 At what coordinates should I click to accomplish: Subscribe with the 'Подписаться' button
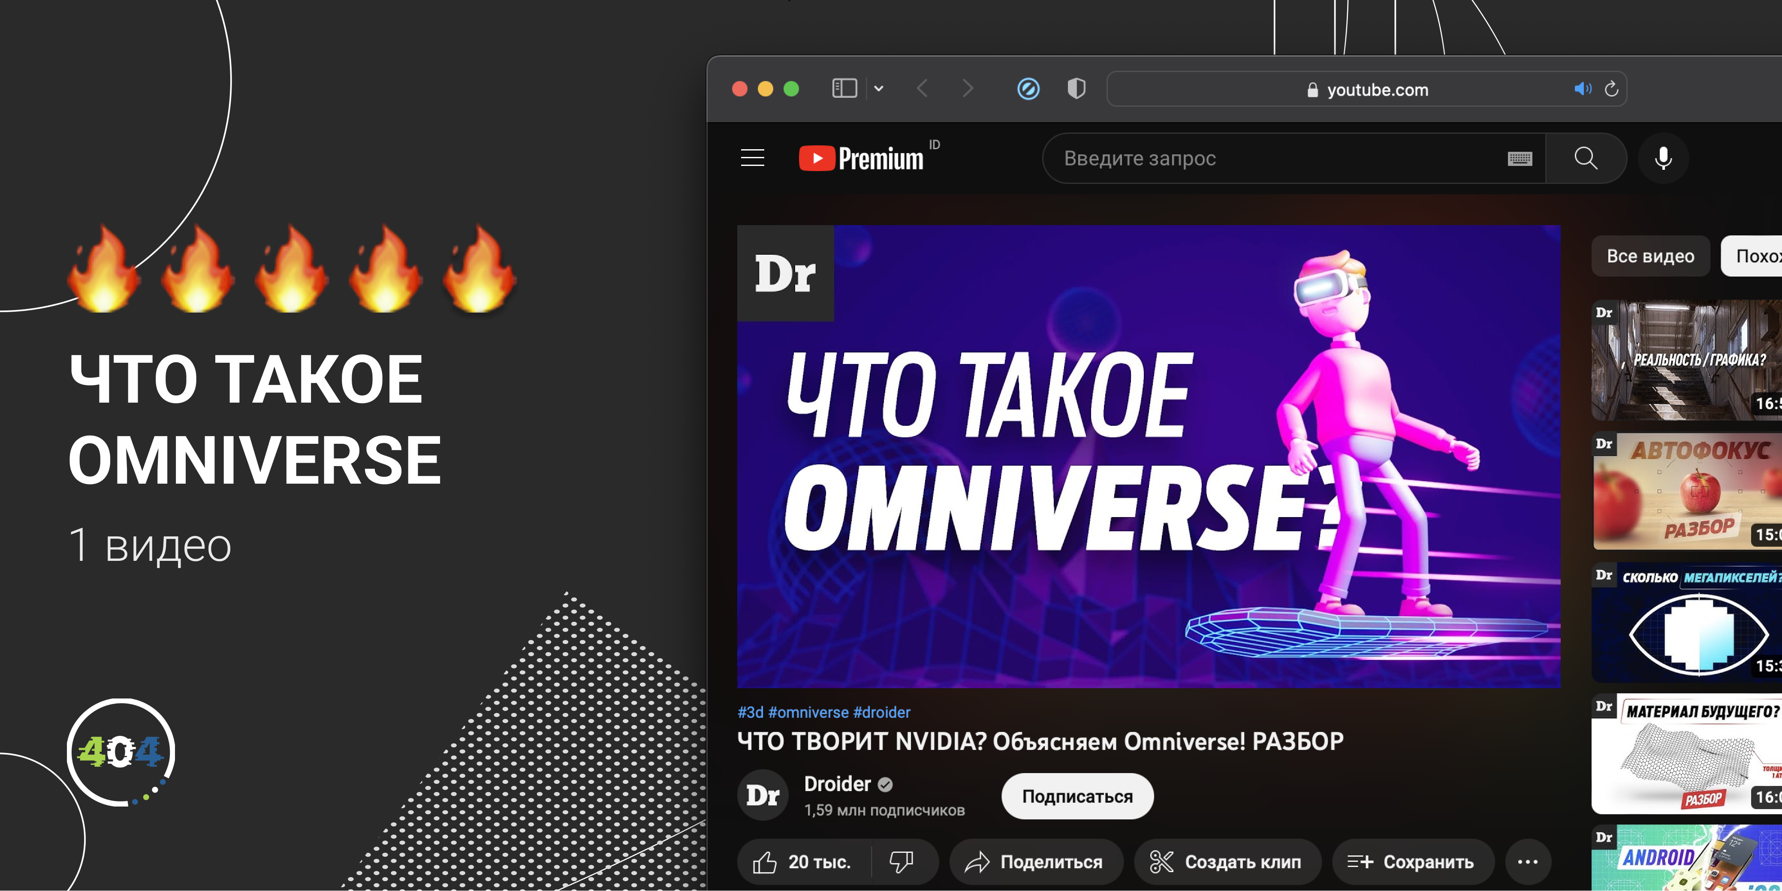click(x=1077, y=796)
